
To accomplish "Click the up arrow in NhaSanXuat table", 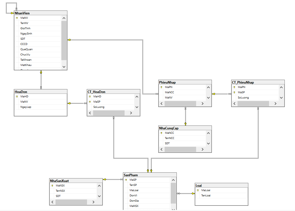I will pyautogui.click(x=99, y=186).
